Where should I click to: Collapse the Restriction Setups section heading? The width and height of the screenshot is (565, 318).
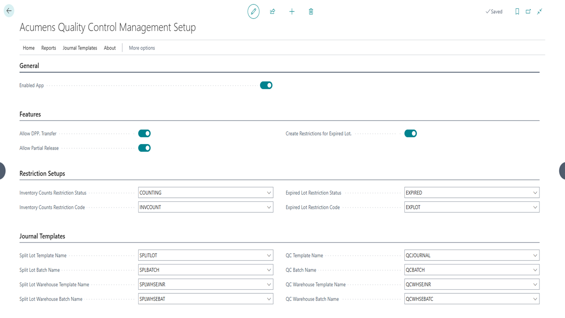pyautogui.click(x=42, y=174)
